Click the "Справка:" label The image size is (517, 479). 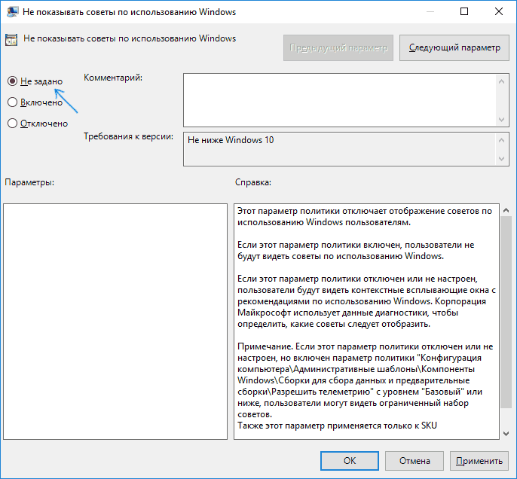click(253, 182)
